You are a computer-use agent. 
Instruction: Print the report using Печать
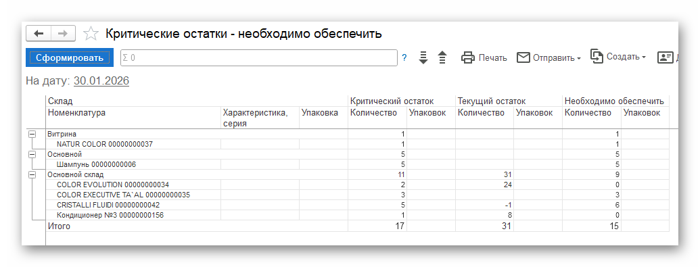pyautogui.click(x=484, y=57)
